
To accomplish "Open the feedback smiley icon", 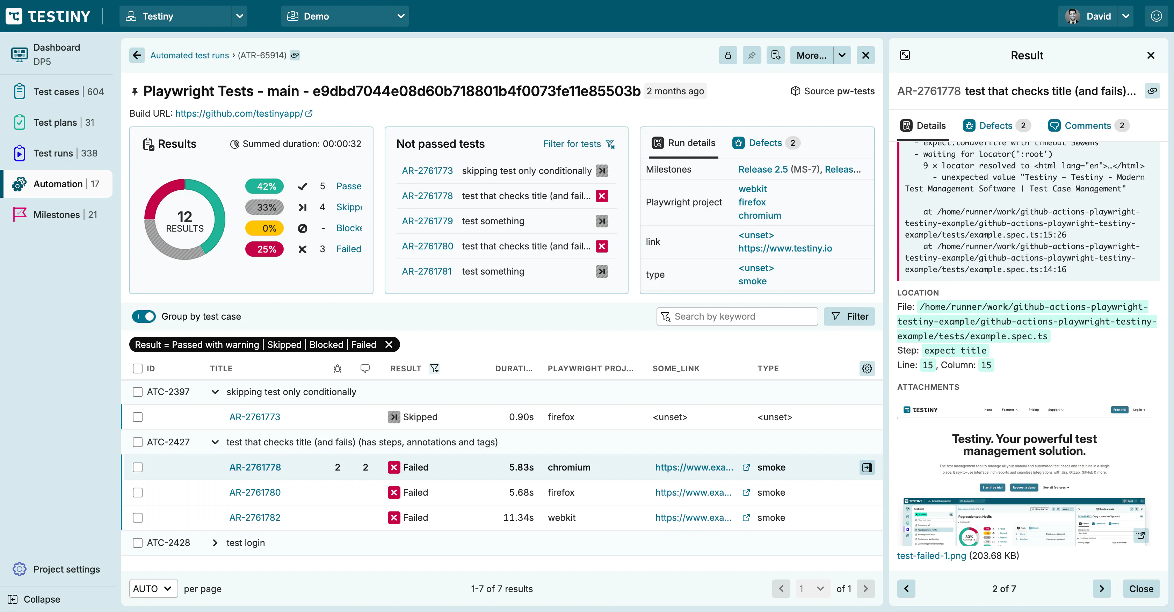I will pyautogui.click(x=1156, y=16).
